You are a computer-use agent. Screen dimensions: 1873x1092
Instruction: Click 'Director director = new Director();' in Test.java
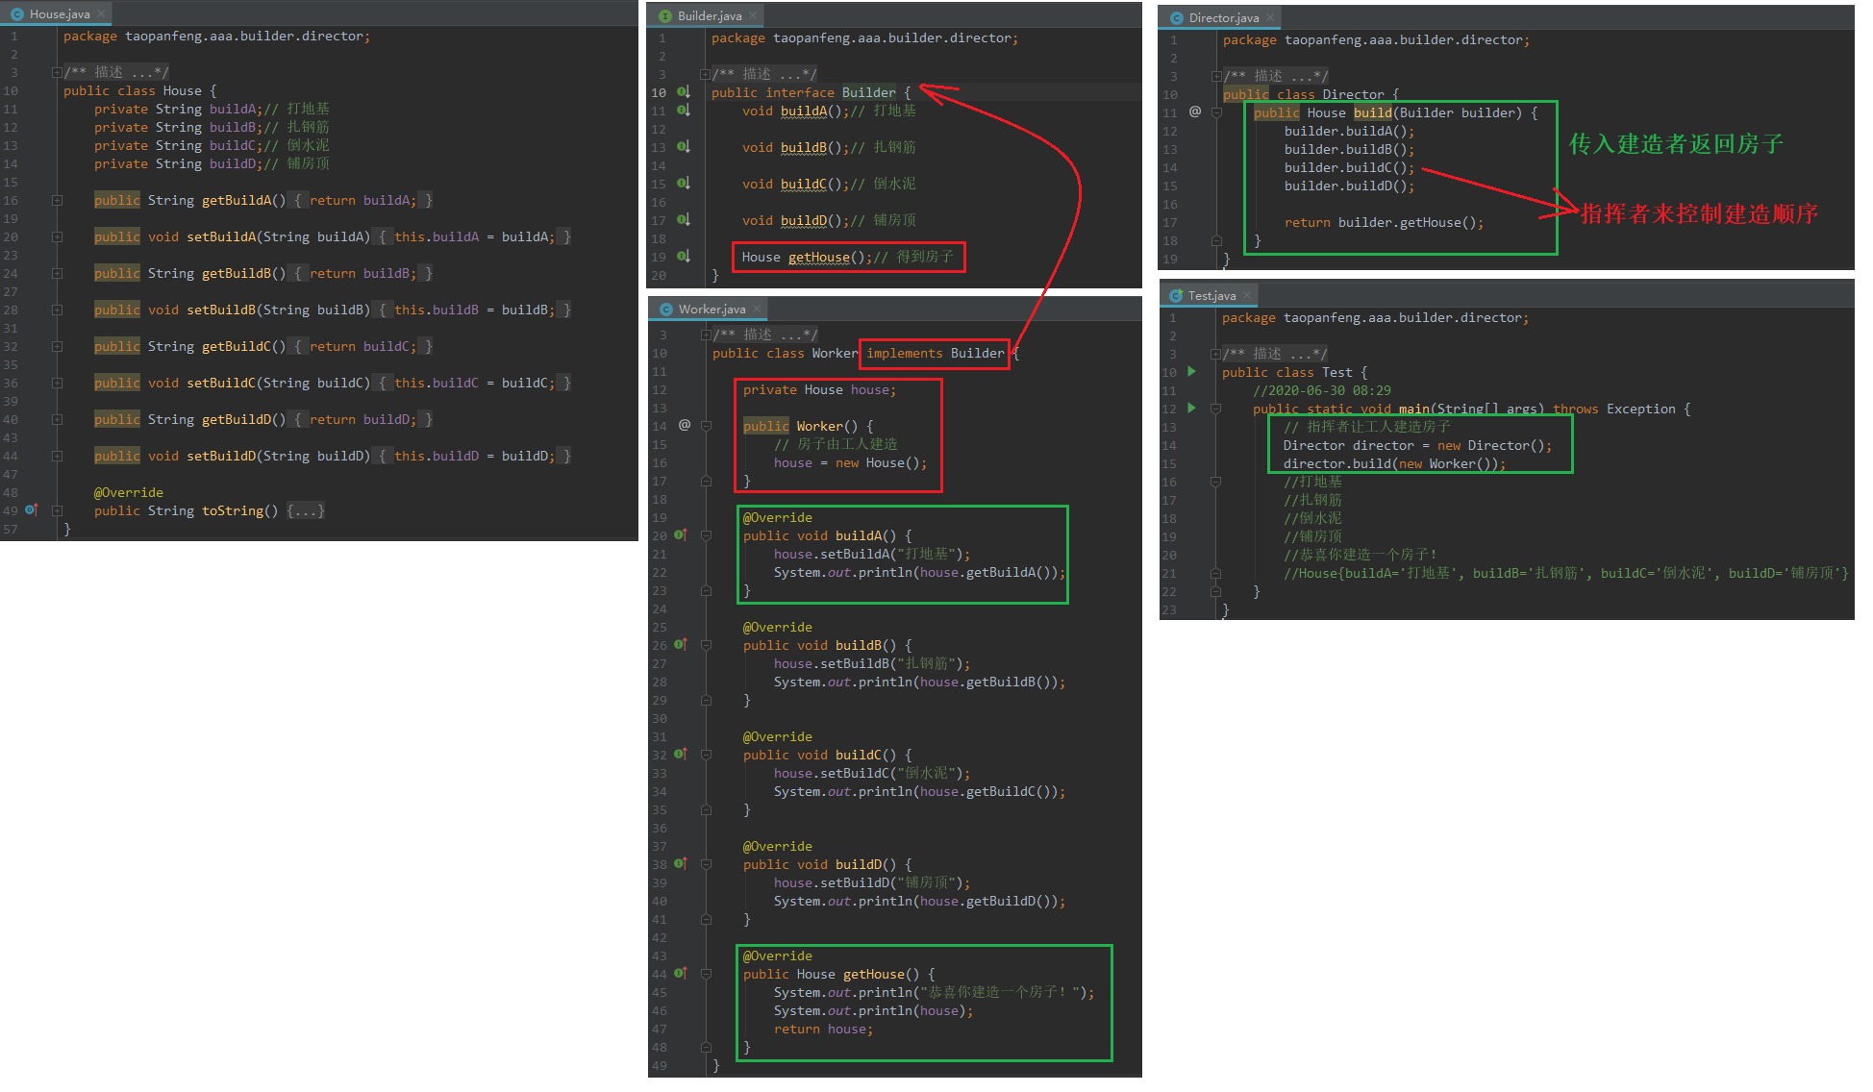coord(1417,445)
